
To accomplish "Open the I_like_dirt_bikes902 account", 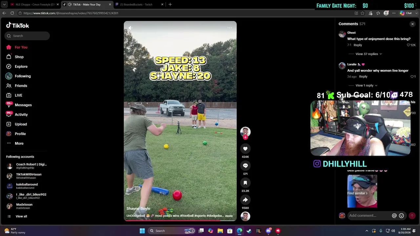I will (26, 196).
